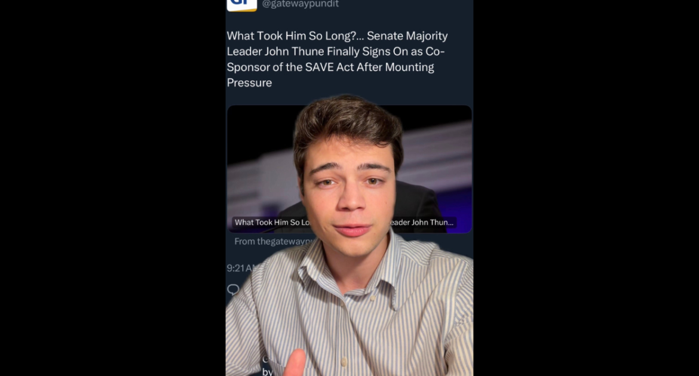Screen dimensions: 699x376
Task: Open the Gateway Pundit GP profile avatar
Action: (241, 5)
